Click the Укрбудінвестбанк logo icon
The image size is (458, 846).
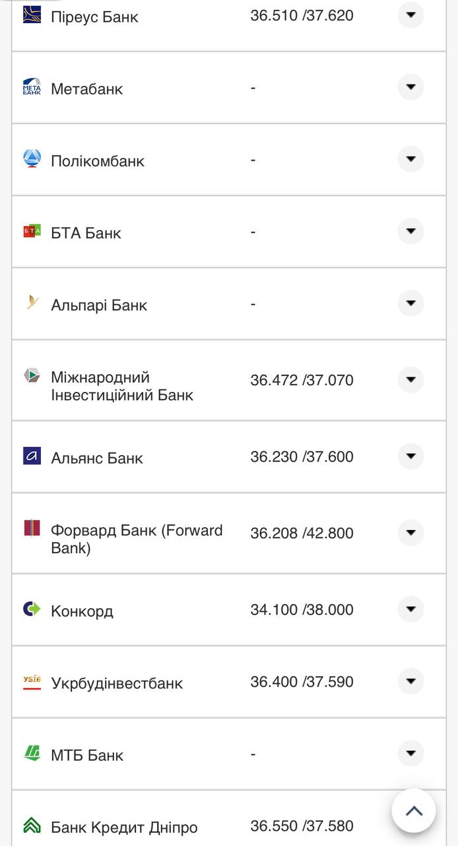click(32, 681)
